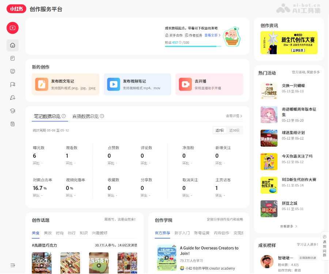The height and width of the screenshot is (274, 329).
Task: Open 拼豆之城 activity thumbnail
Action: pos(269,209)
